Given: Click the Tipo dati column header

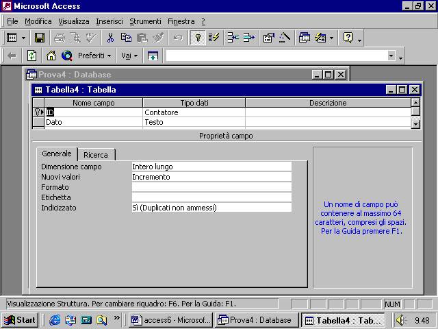Looking at the screenshot, I should pos(194,103).
